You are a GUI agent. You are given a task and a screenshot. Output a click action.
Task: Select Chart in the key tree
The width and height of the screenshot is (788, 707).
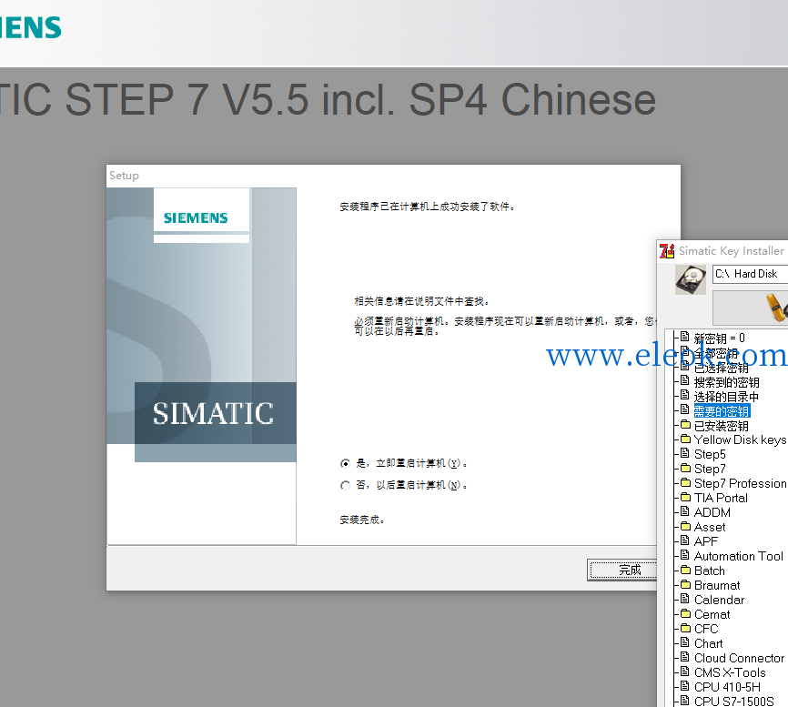coord(708,643)
